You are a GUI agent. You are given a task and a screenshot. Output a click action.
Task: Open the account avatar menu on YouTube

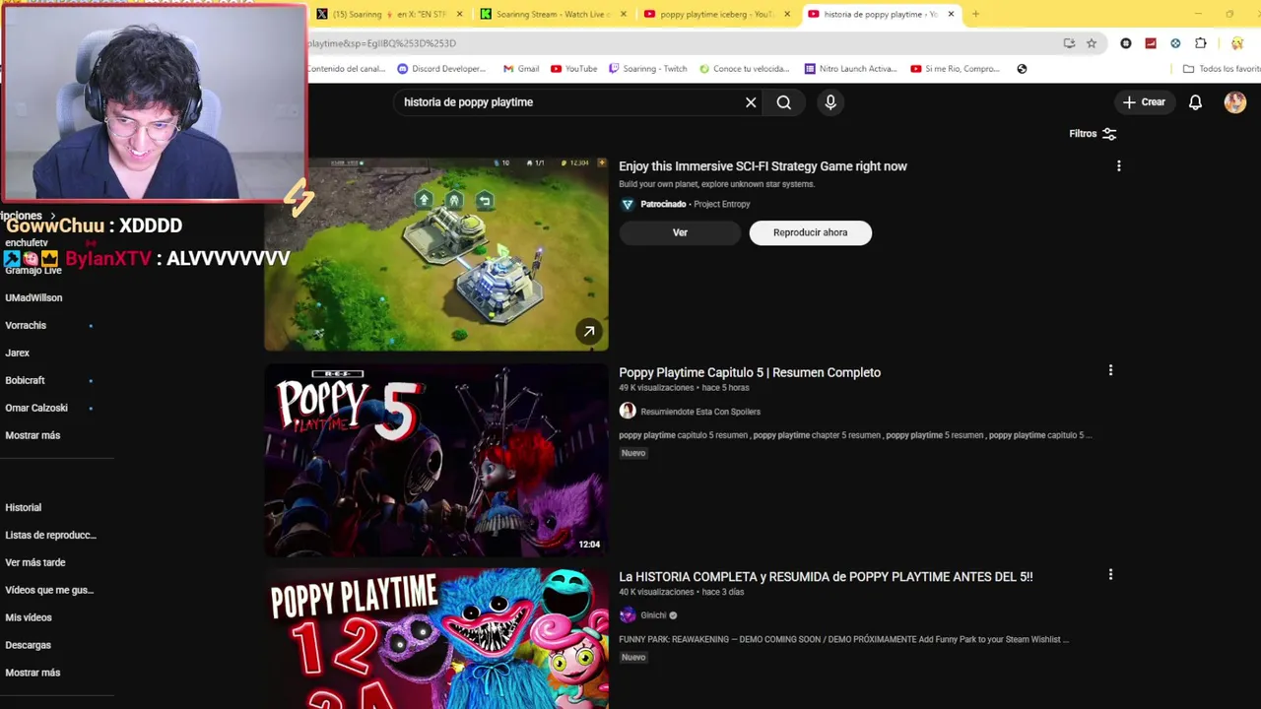coord(1235,102)
